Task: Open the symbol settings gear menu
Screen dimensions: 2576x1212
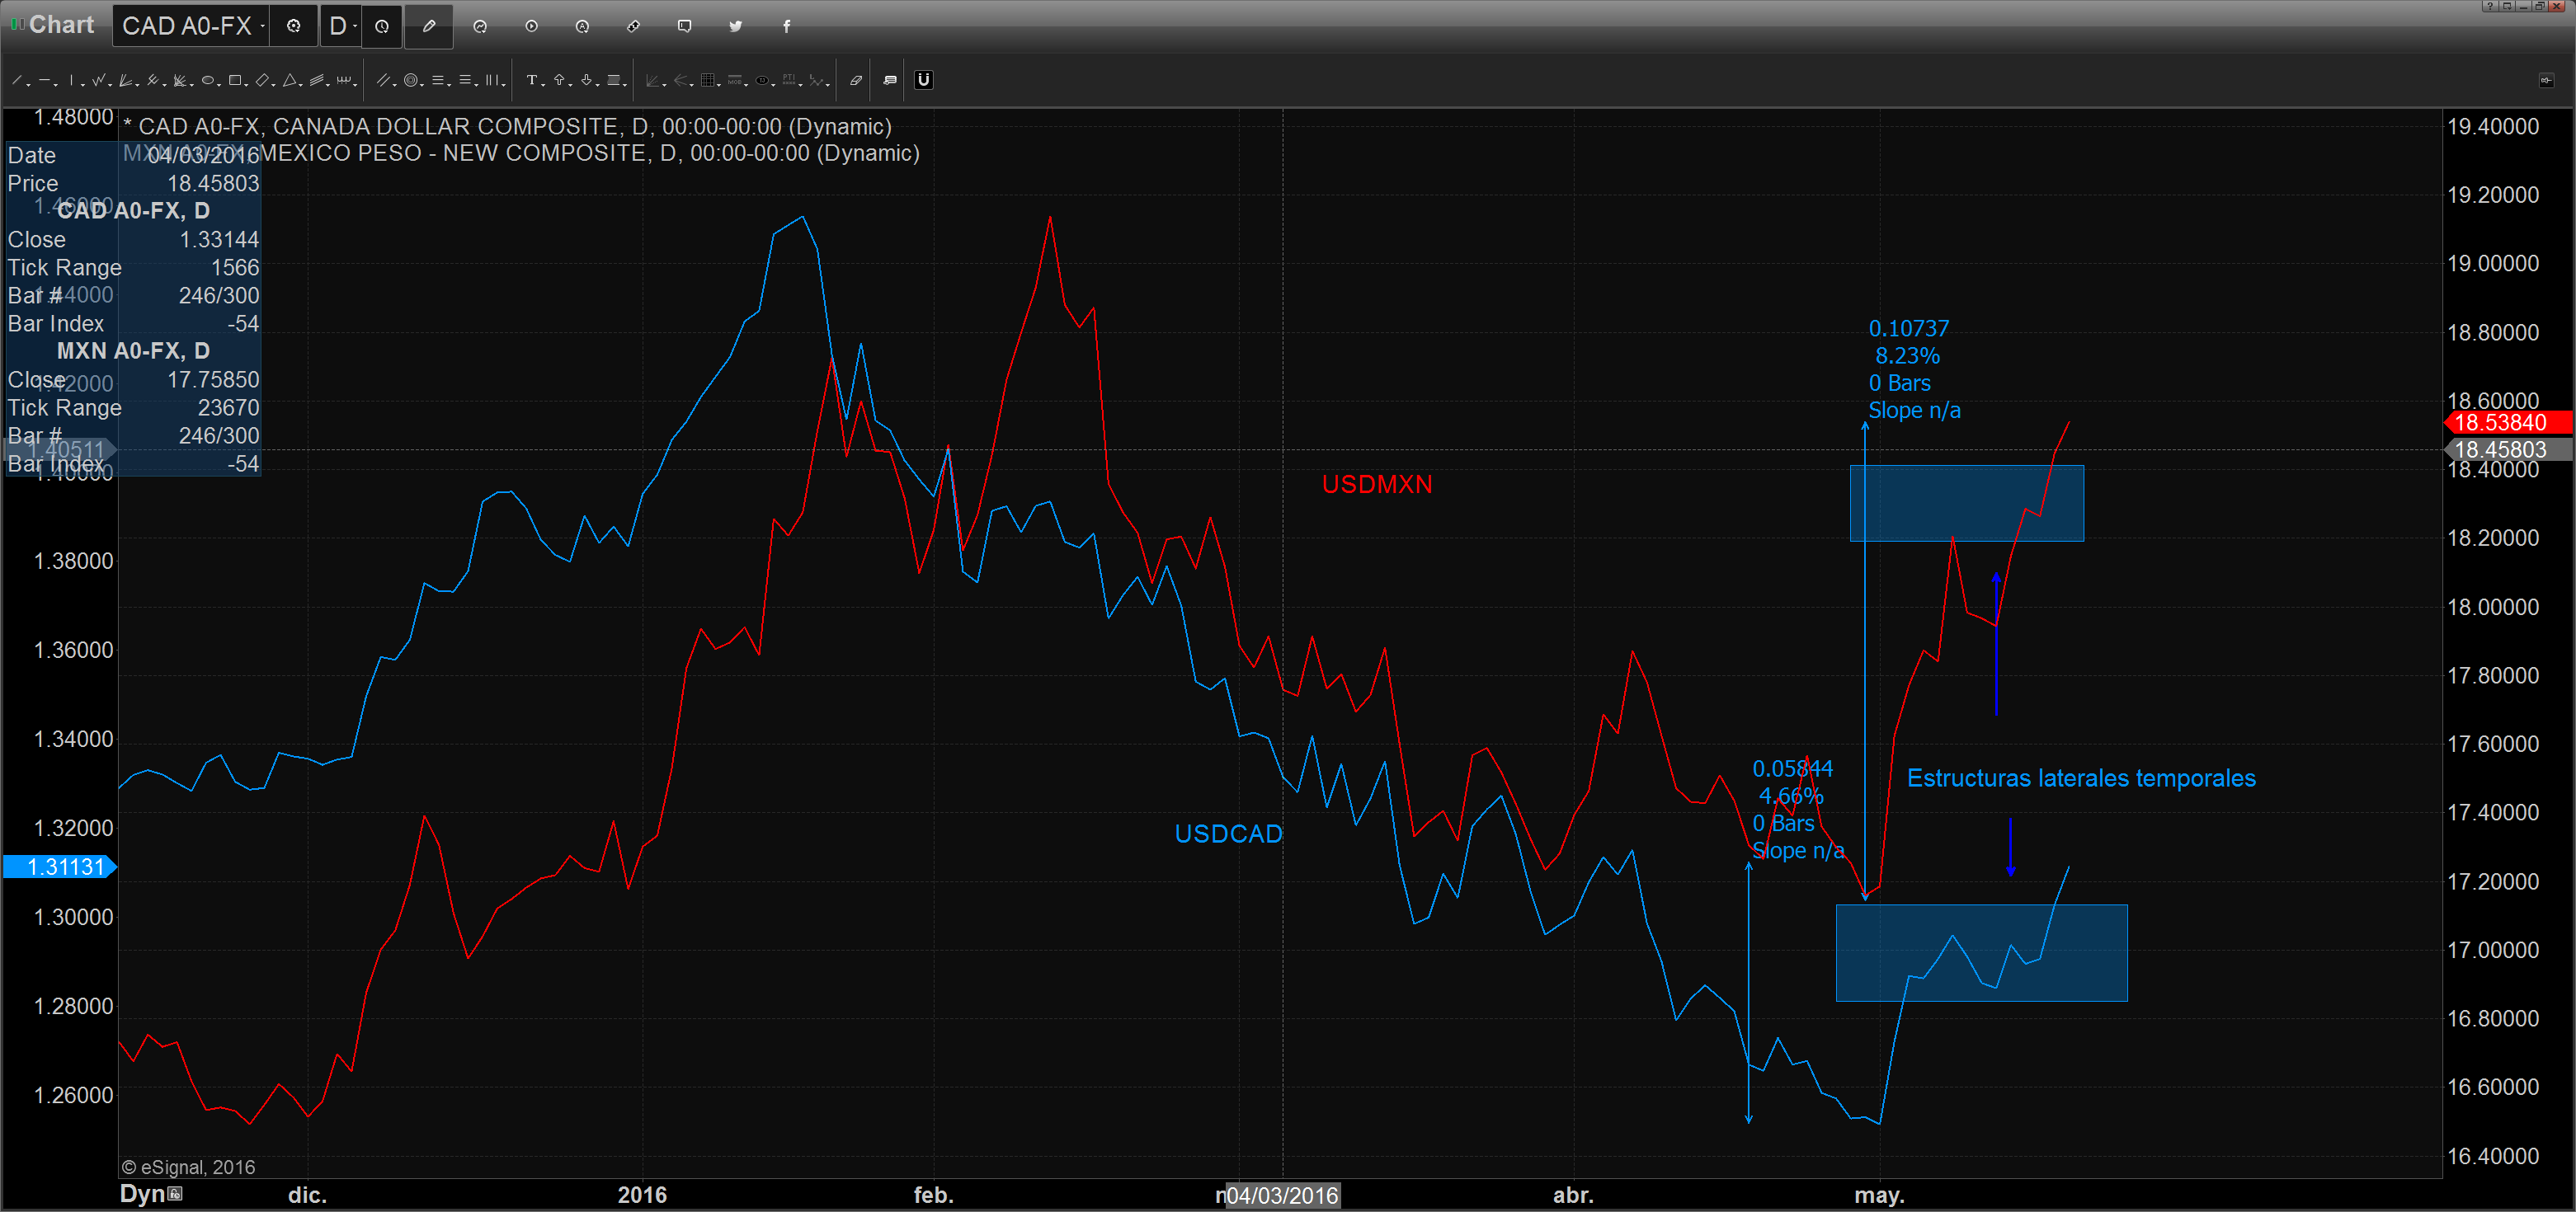Action: (294, 26)
